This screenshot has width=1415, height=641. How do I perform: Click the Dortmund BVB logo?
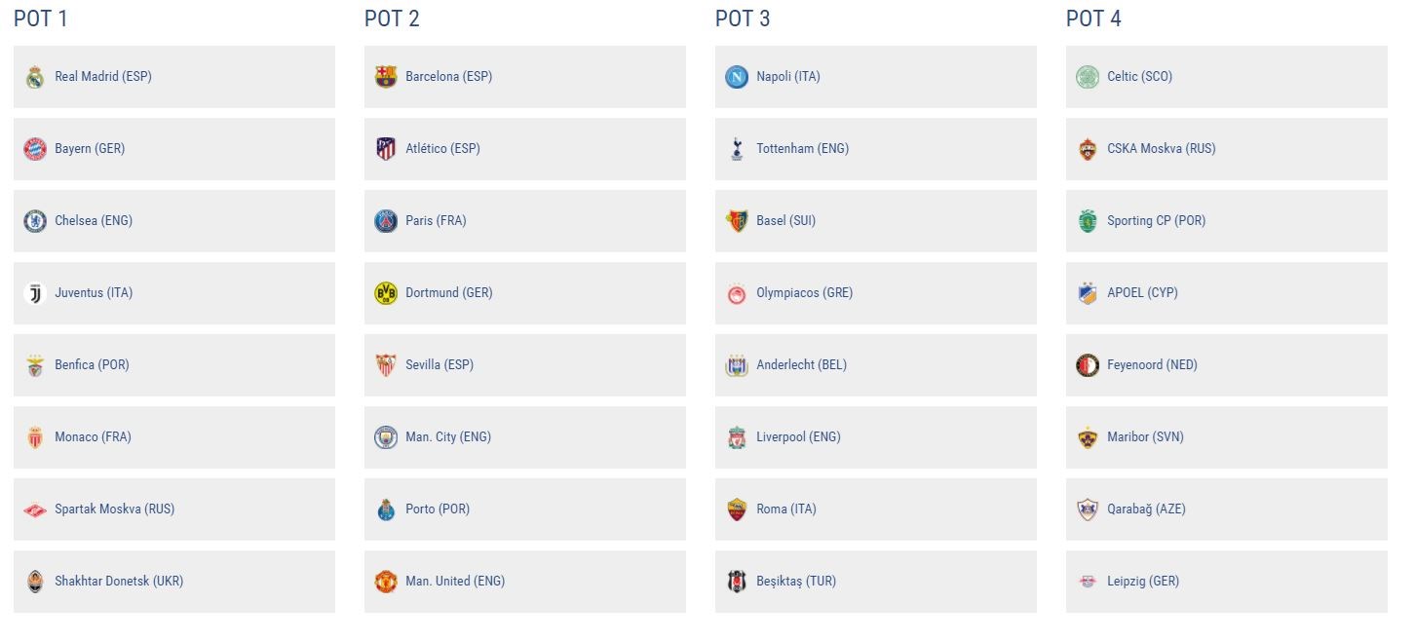[386, 293]
